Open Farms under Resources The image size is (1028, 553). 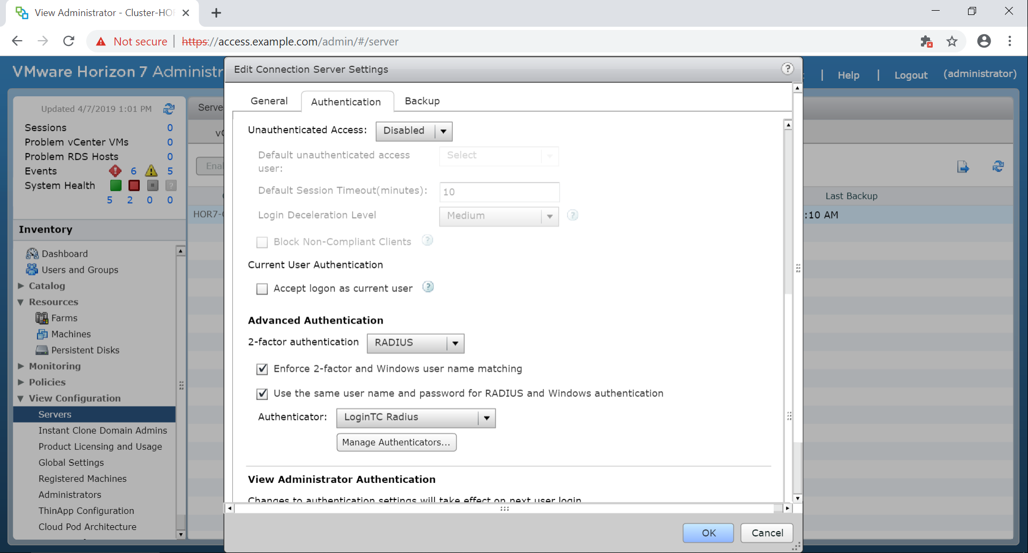(x=64, y=318)
